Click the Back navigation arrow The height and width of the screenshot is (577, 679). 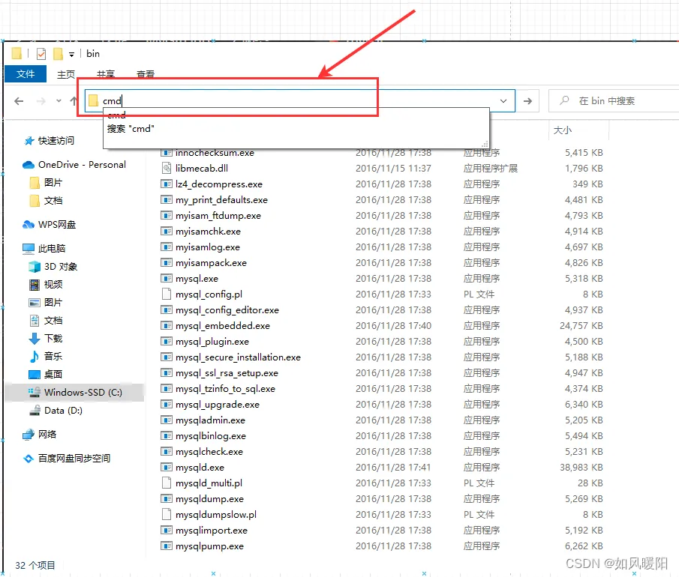pos(19,101)
